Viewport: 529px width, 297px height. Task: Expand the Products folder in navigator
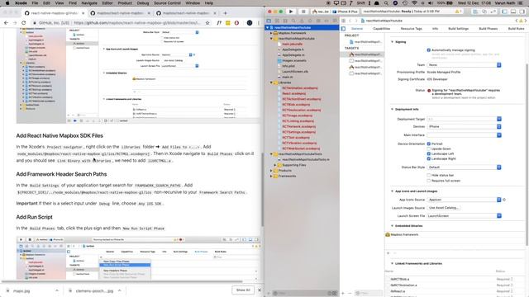pos(271,171)
